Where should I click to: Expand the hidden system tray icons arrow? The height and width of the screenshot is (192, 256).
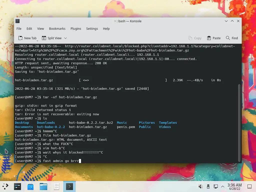click(x=223, y=186)
